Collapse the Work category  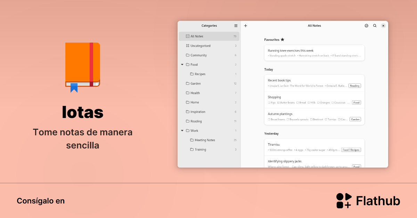pos(182,130)
